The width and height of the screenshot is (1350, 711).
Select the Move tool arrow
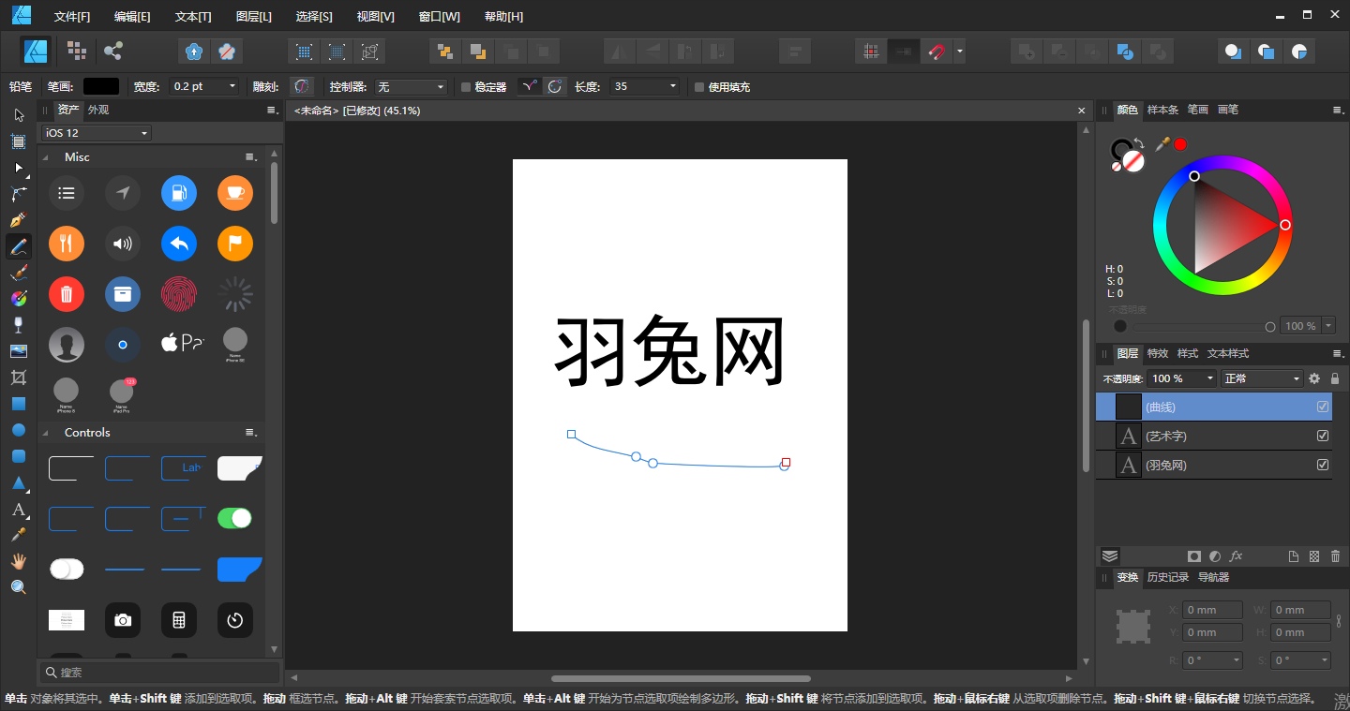point(19,115)
